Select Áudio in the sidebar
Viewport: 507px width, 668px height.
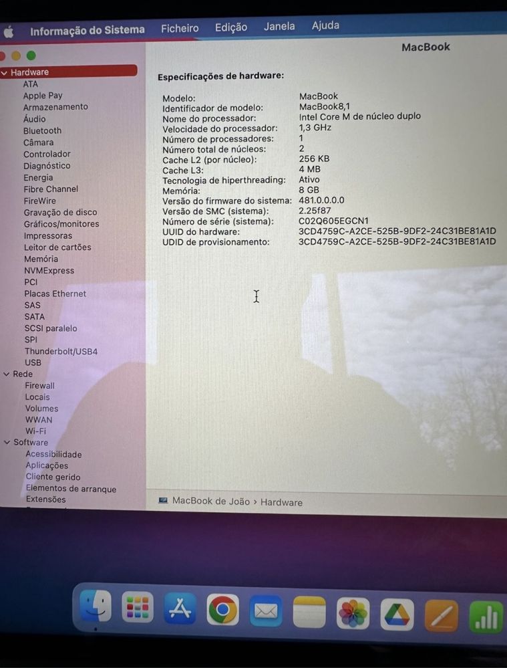pos(34,119)
